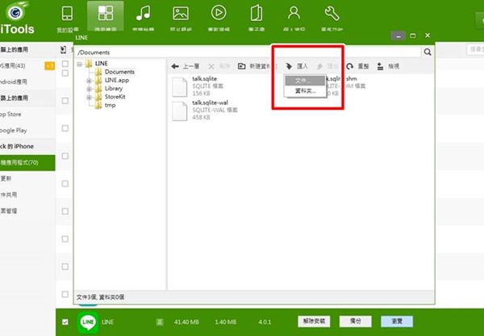
Task: Click the 41.40 MB size value
Action: click(x=186, y=322)
